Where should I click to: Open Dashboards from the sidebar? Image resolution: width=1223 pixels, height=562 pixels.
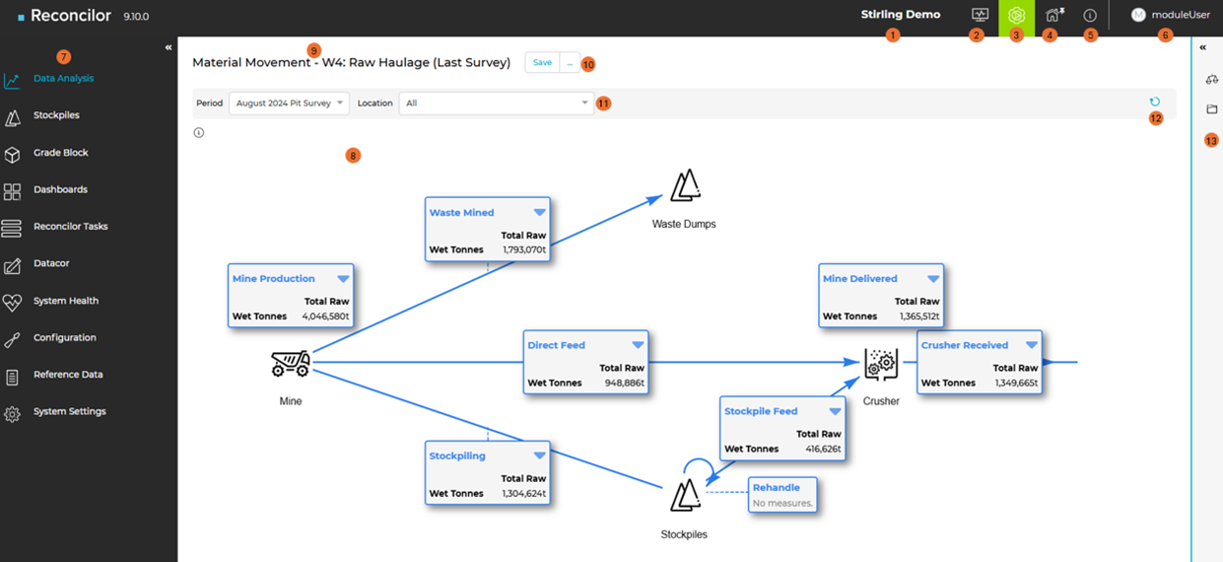tap(60, 189)
